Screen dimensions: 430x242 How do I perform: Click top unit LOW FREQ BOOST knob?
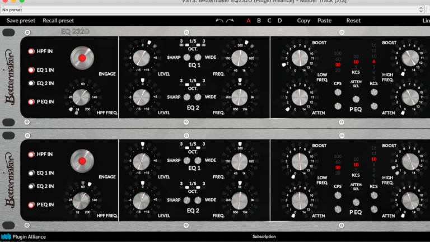click(300, 58)
